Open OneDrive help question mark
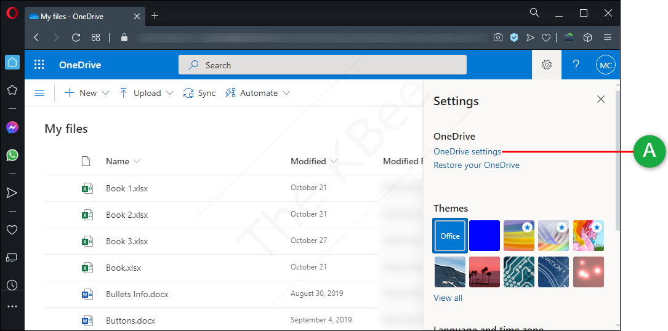The width and height of the screenshot is (668, 331). [x=576, y=65]
